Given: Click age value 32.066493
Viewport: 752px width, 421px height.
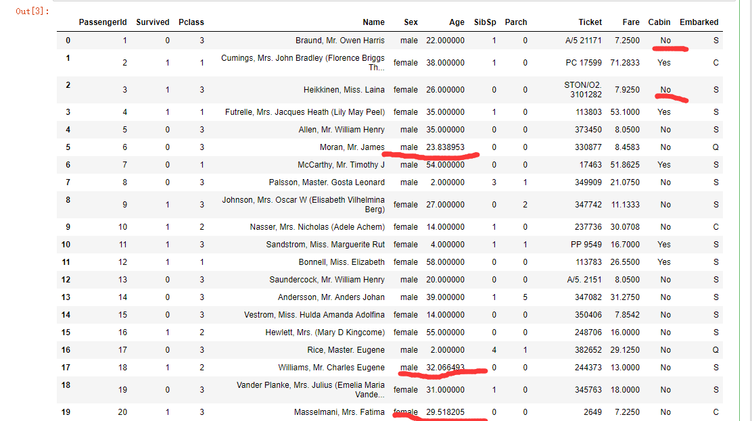Looking at the screenshot, I should [x=445, y=368].
